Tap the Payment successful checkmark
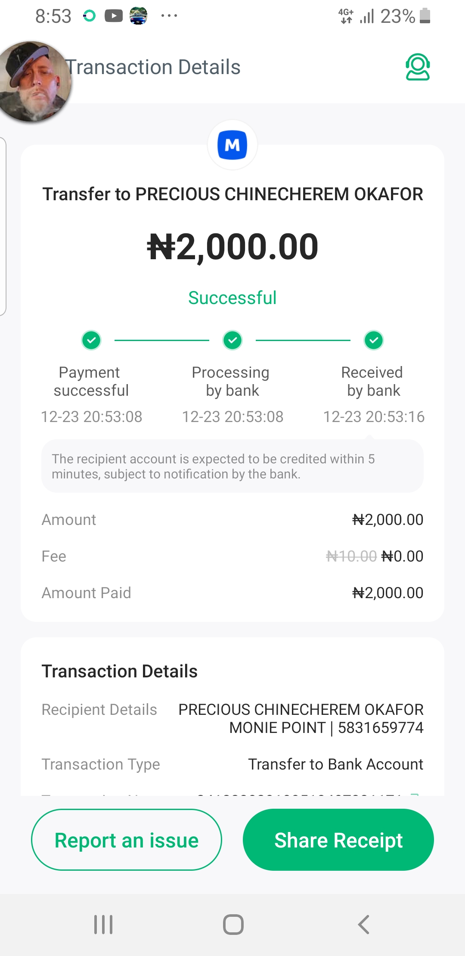Screen dimensions: 465x956 (x=91, y=340)
